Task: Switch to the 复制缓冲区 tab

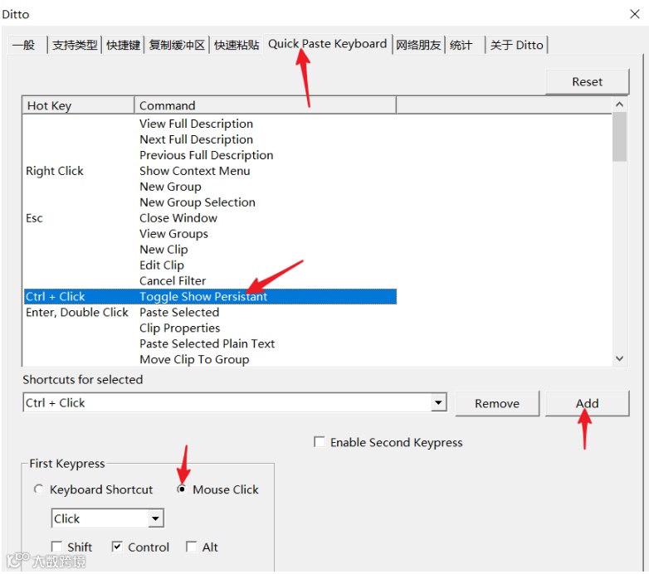Action: [177, 45]
